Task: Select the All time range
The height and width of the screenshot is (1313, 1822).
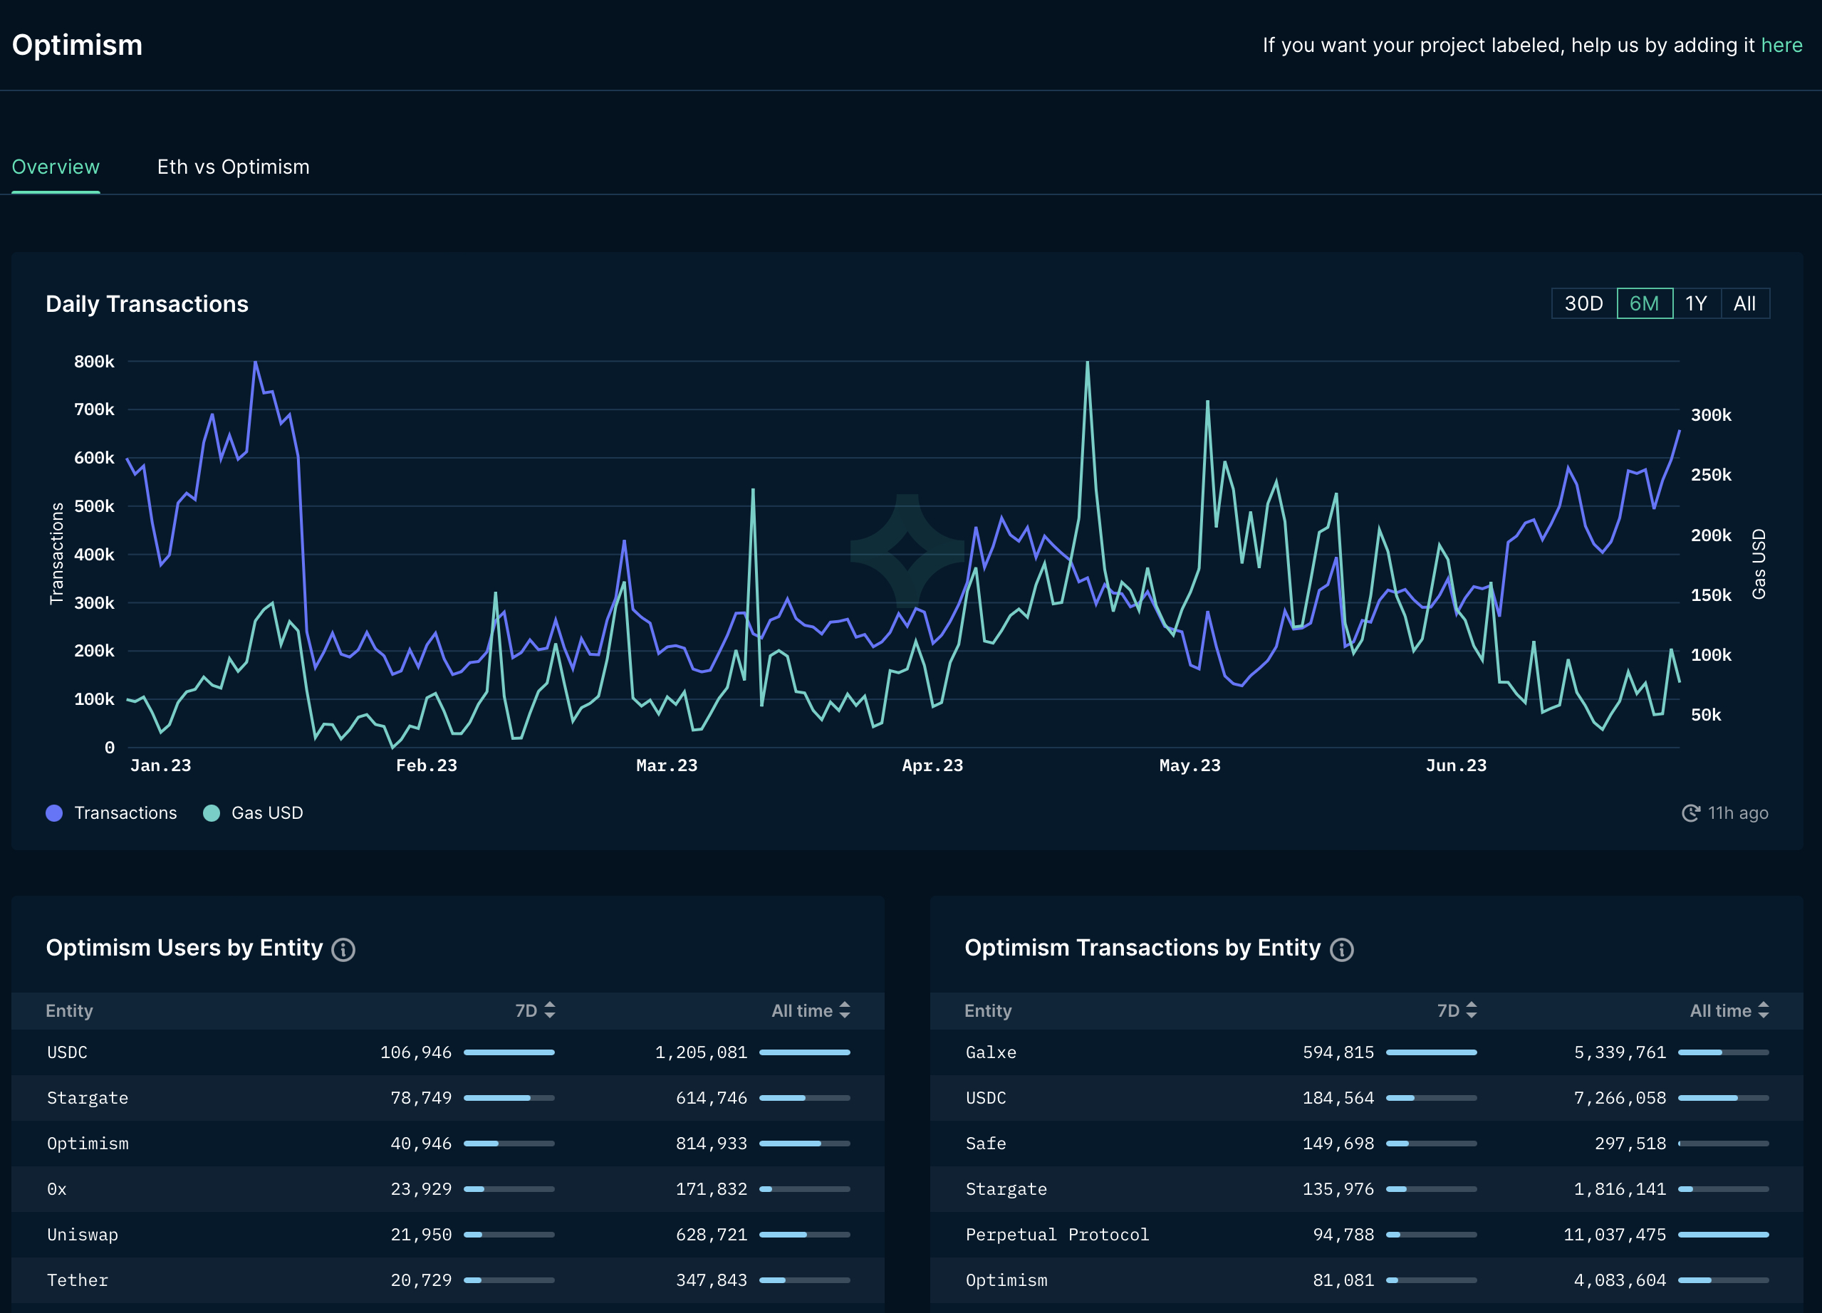Action: pyautogui.click(x=1745, y=303)
